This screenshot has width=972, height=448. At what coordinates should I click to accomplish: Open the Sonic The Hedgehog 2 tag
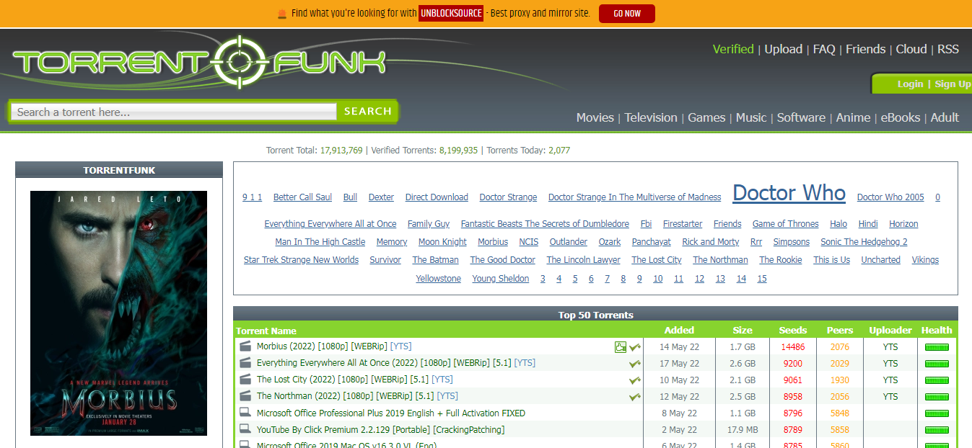(x=864, y=242)
